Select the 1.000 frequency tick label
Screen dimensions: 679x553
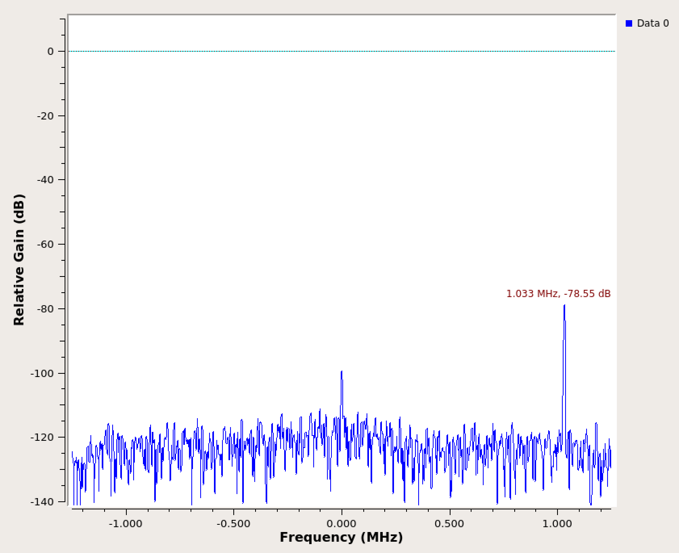click(557, 524)
